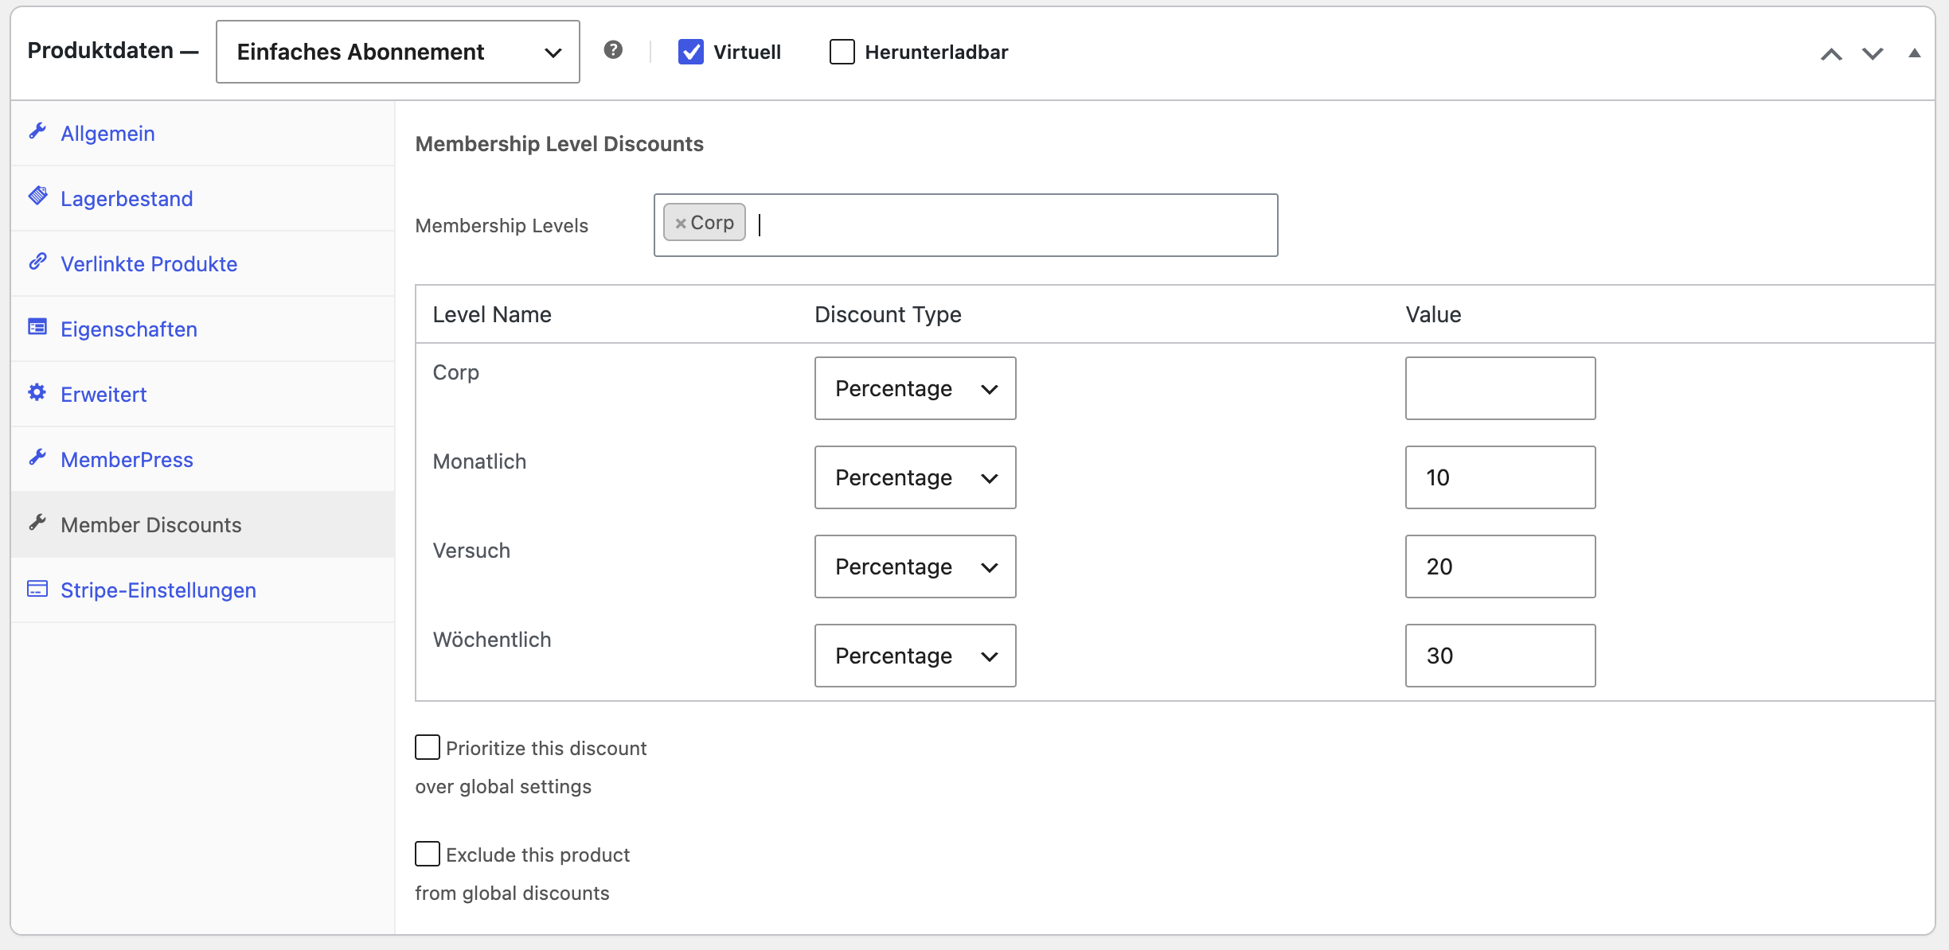Click the link icon beside Verlinkte Produkte
Image resolution: width=1949 pixels, height=950 pixels.
pos(37,262)
